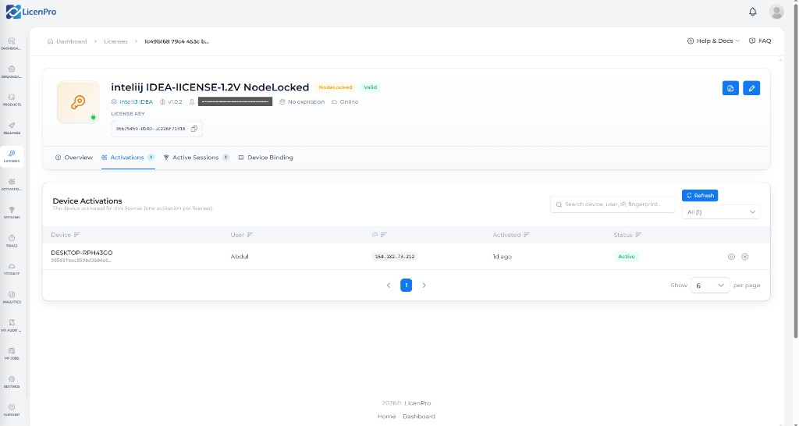Screen dimensions: 799x426
Task: Open Storage cloud icon in sidebar
Action: tap(12, 269)
